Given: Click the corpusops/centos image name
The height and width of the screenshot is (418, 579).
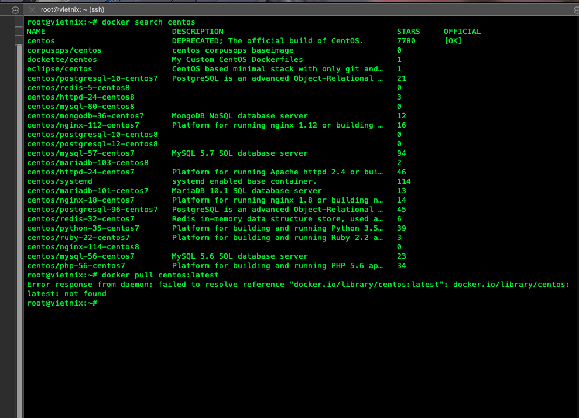Looking at the screenshot, I should pos(64,50).
